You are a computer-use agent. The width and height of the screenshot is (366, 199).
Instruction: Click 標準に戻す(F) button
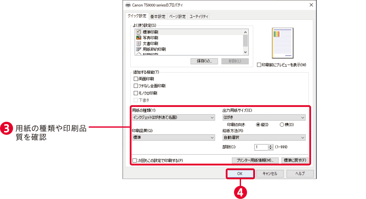pos(295,160)
